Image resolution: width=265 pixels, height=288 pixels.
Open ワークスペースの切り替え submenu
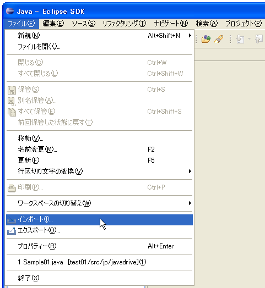click(100, 203)
